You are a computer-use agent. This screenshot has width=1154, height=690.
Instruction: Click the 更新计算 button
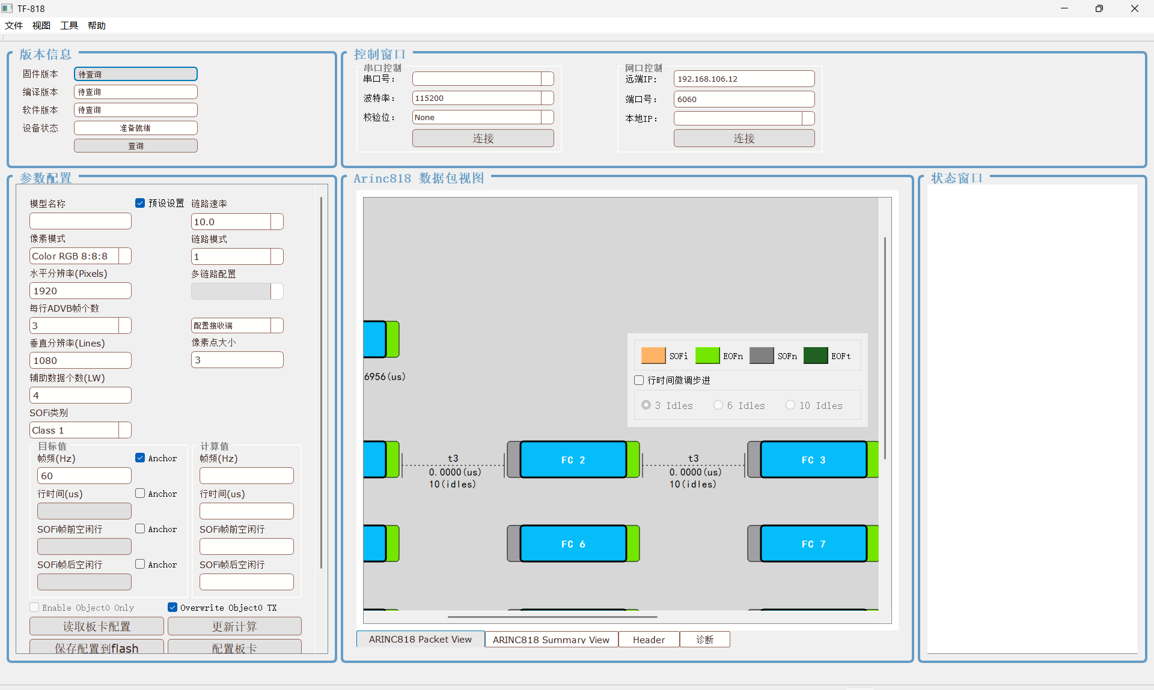(x=234, y=626)
